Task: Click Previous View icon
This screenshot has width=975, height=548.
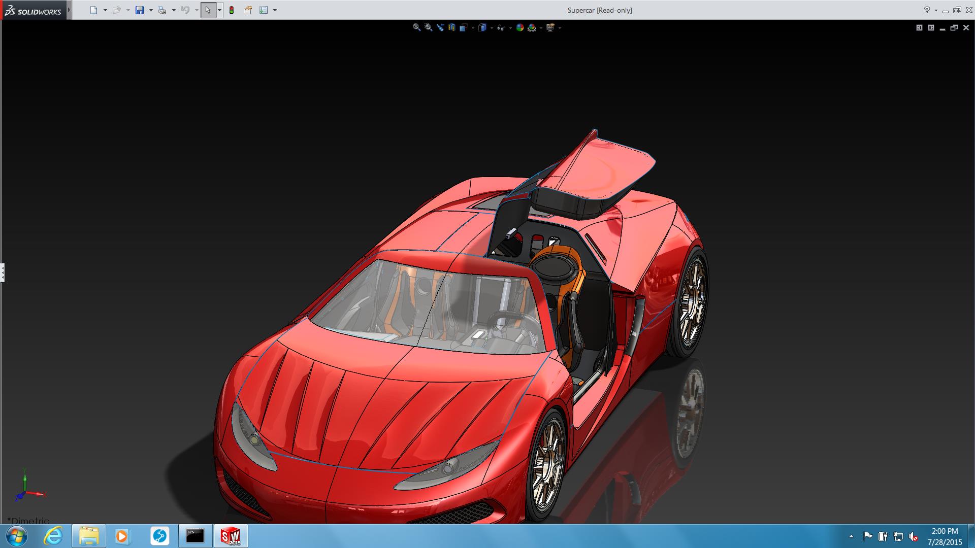Action: [440, 28]
